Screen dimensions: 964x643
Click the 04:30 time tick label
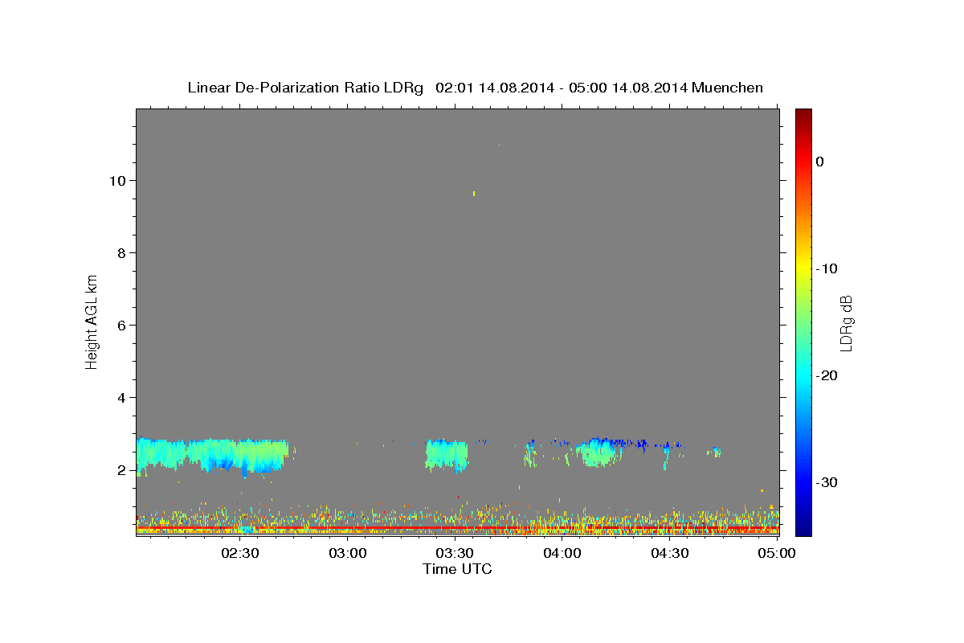[669, 553]
